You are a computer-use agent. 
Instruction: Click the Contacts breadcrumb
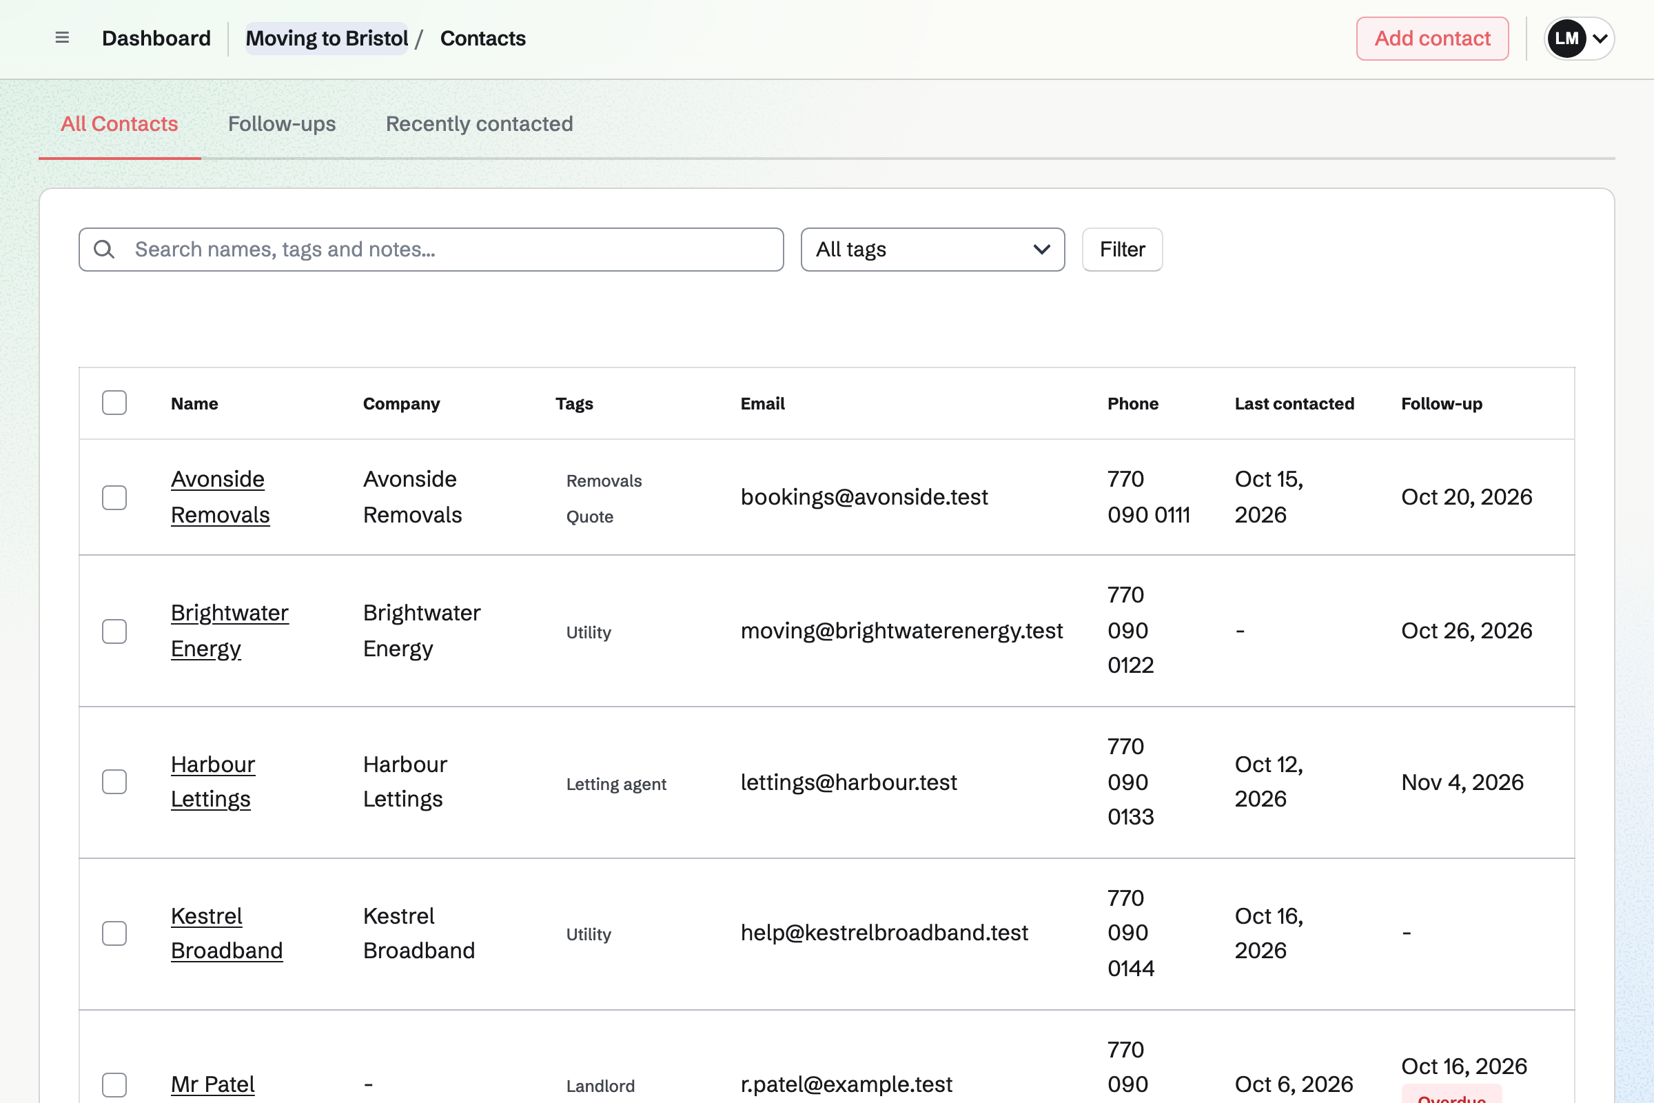tap(482, 38)
